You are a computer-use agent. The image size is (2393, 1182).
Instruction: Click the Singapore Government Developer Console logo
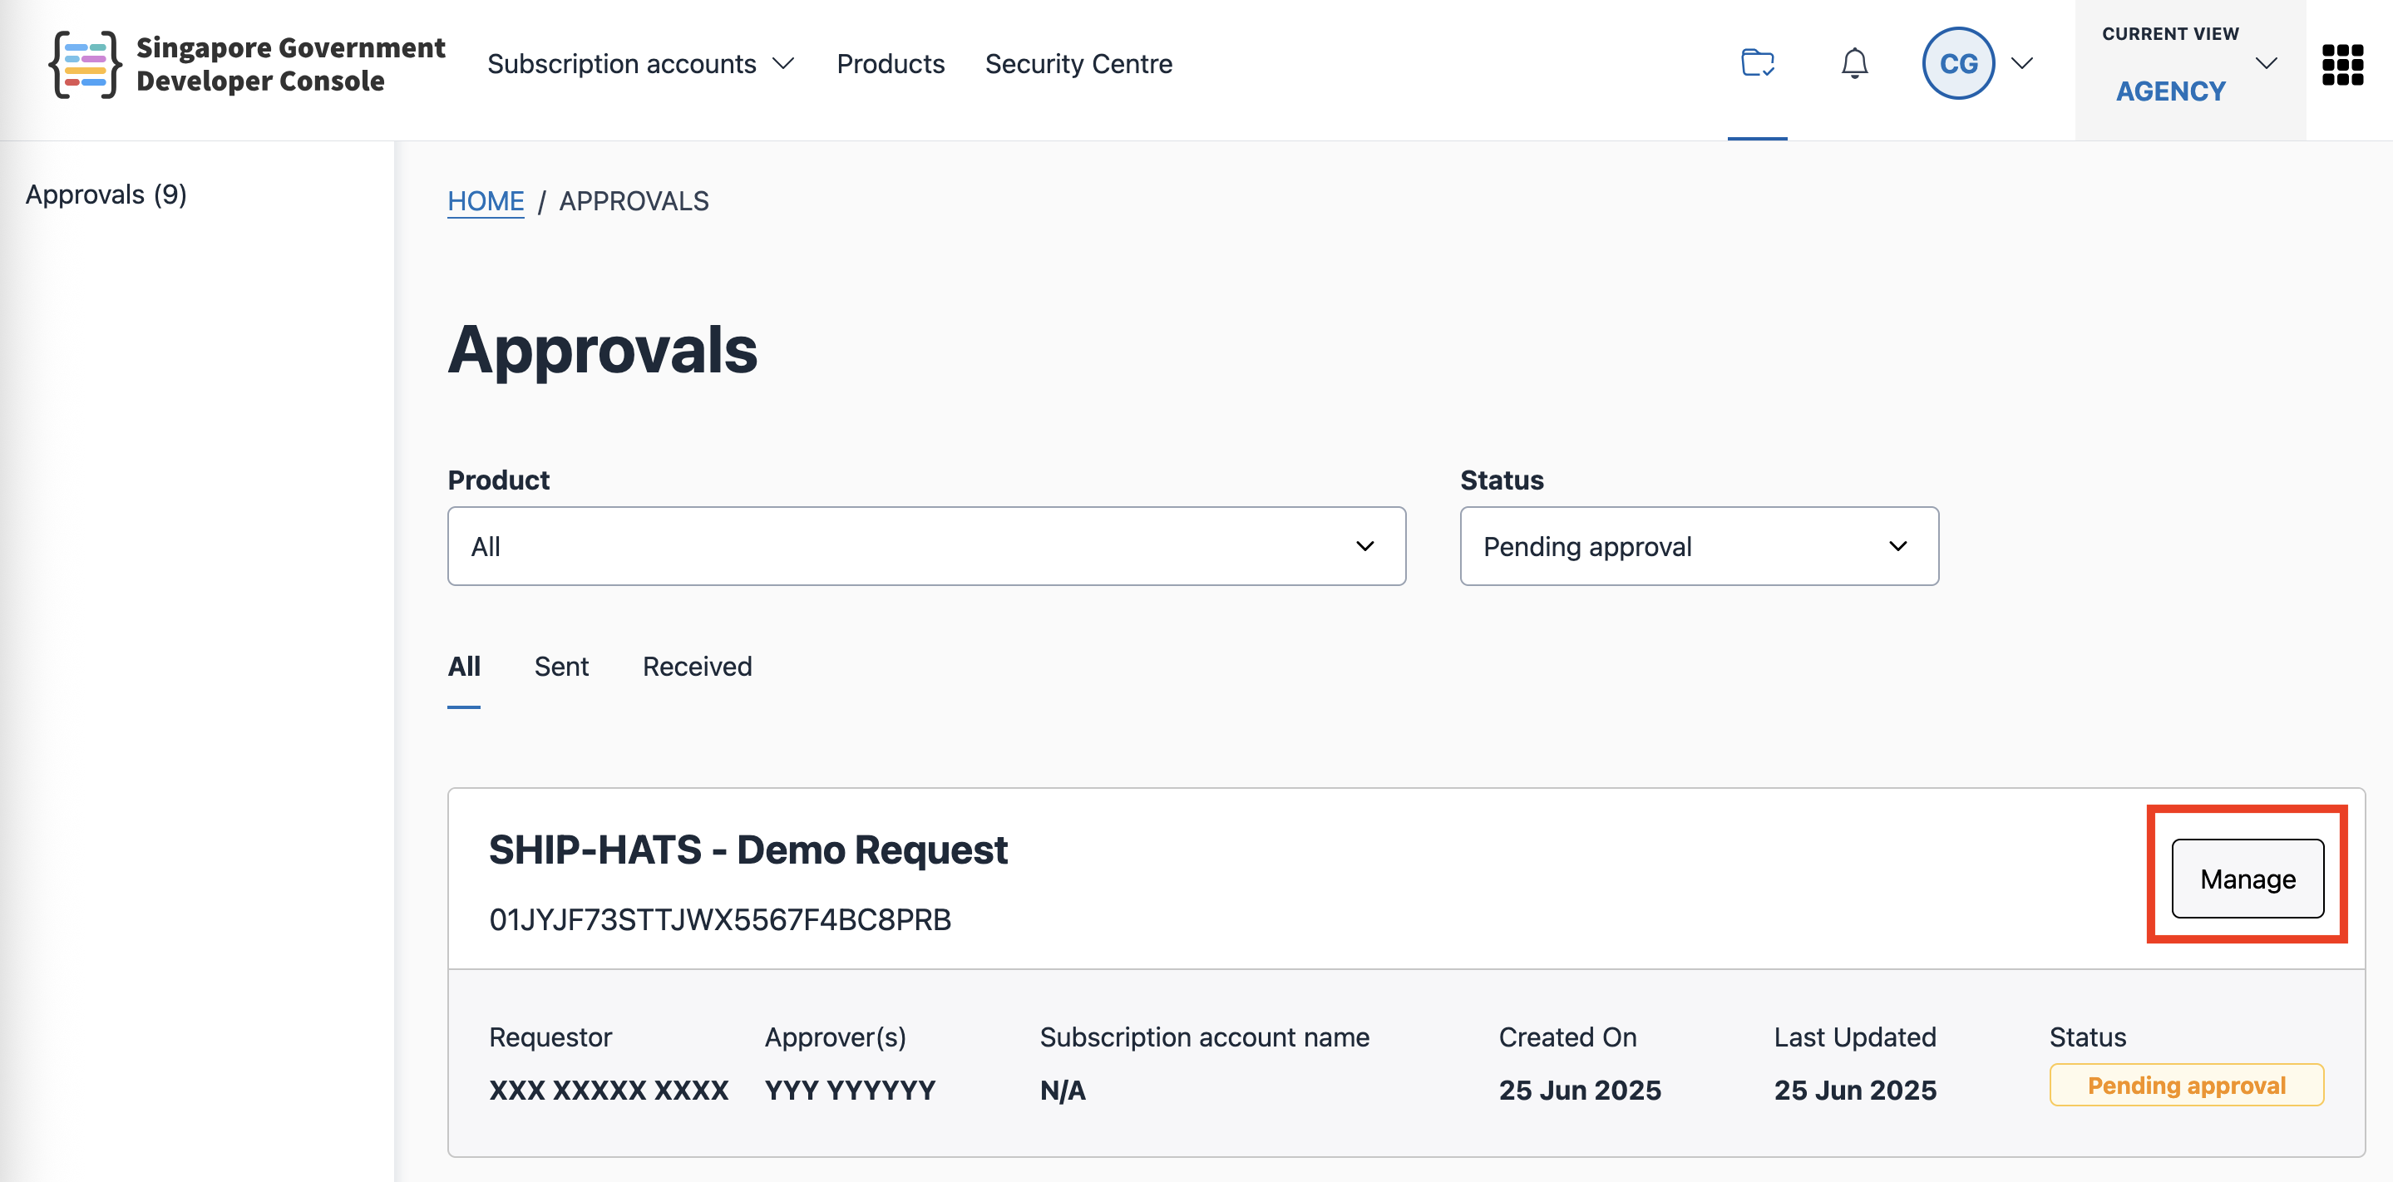click(247, 64)
